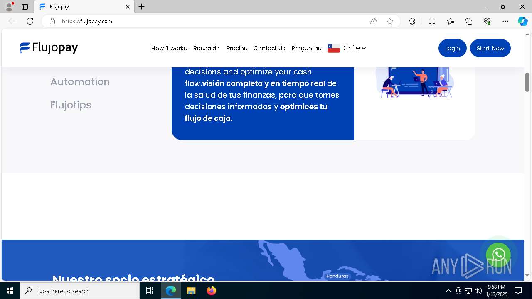532x299 pixels.
Task: Open the Precios page link
Action: [237, 48]
